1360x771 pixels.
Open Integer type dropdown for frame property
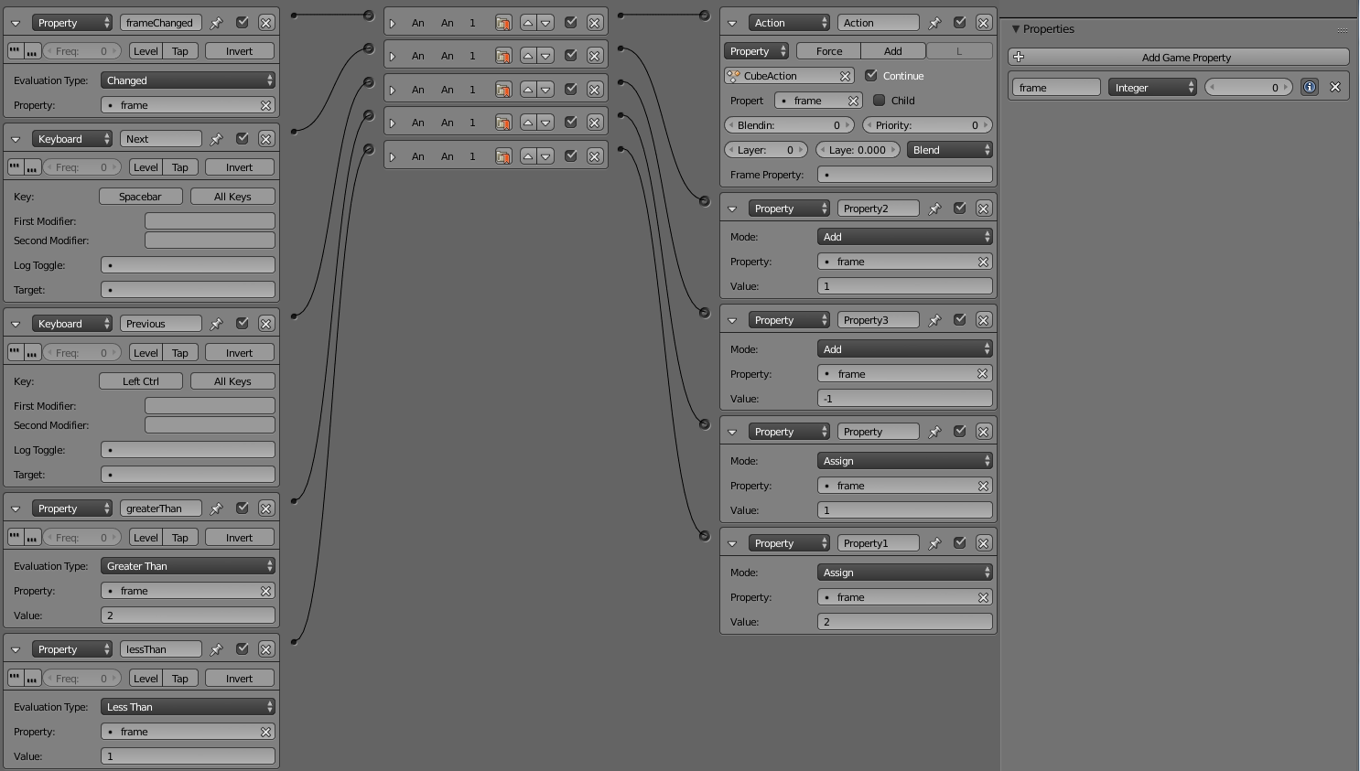click(x=1152, y=88)
